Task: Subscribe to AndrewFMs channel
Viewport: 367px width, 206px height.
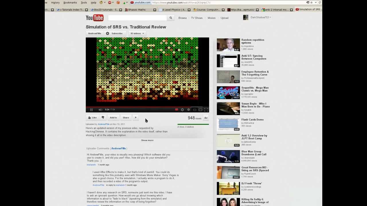Action: click(114, 33)
